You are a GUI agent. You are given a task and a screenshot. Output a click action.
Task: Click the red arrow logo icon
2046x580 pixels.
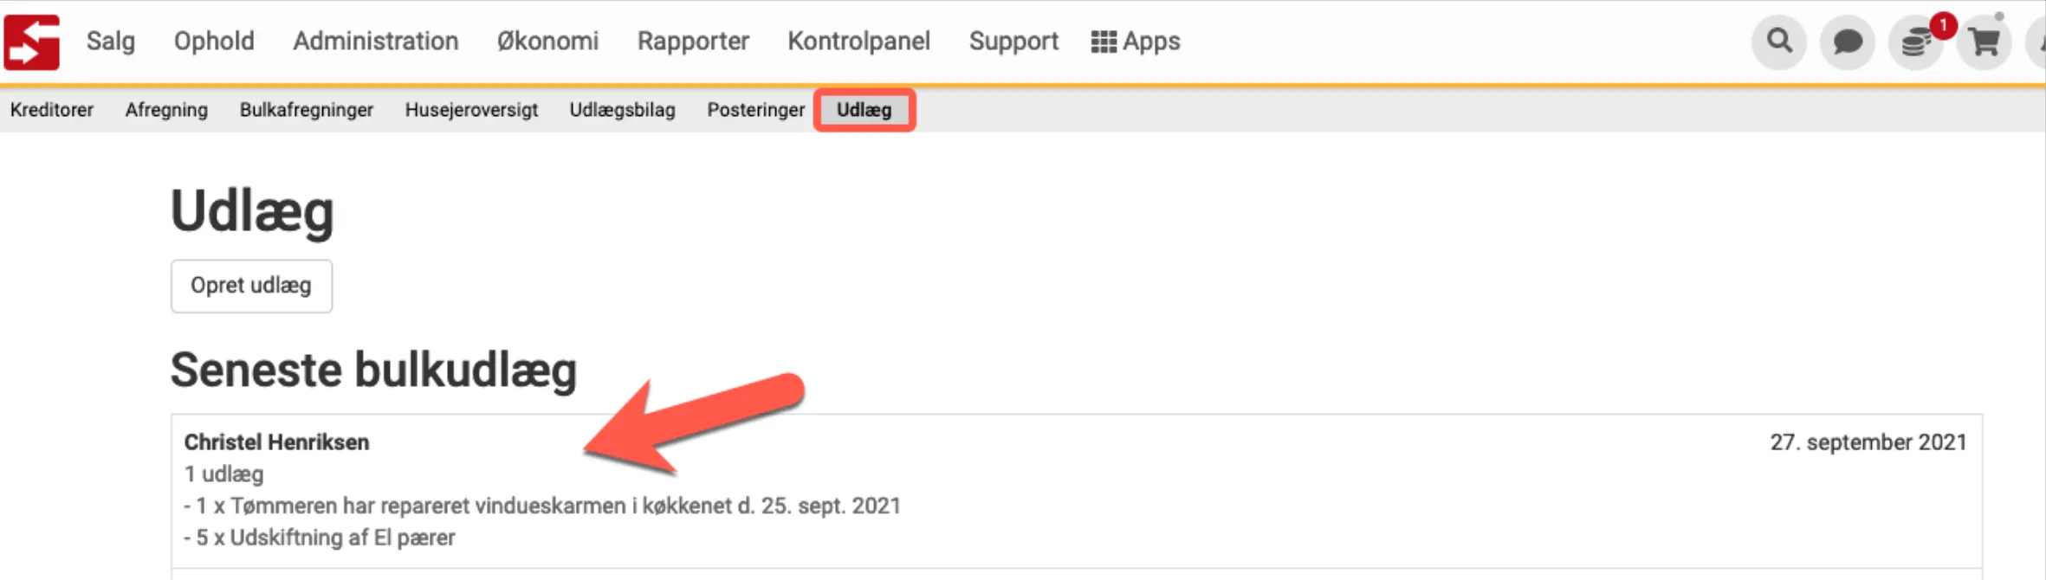click(x=32, y=42)
